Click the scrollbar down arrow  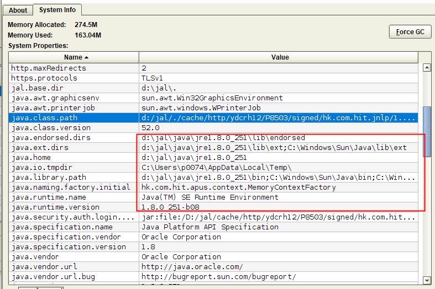[426, 280]
